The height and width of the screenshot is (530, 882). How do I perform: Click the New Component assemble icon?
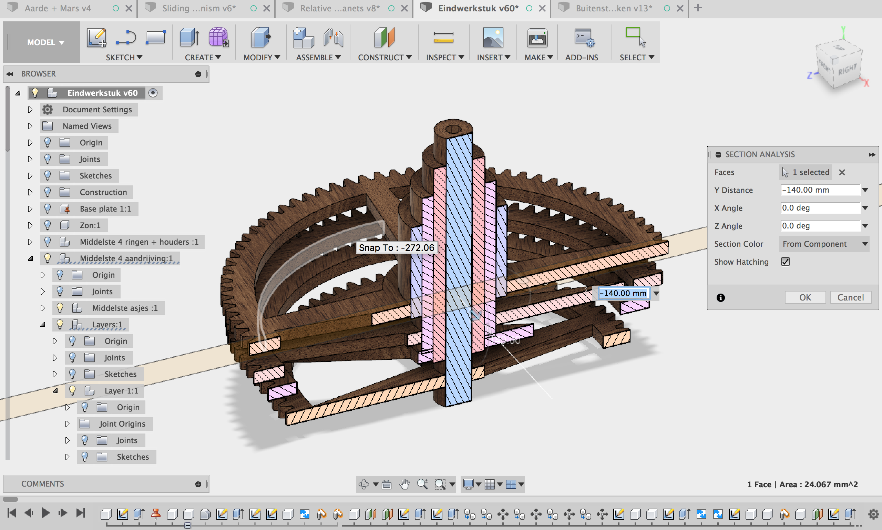pyautogui.click(x=303, y=38)
